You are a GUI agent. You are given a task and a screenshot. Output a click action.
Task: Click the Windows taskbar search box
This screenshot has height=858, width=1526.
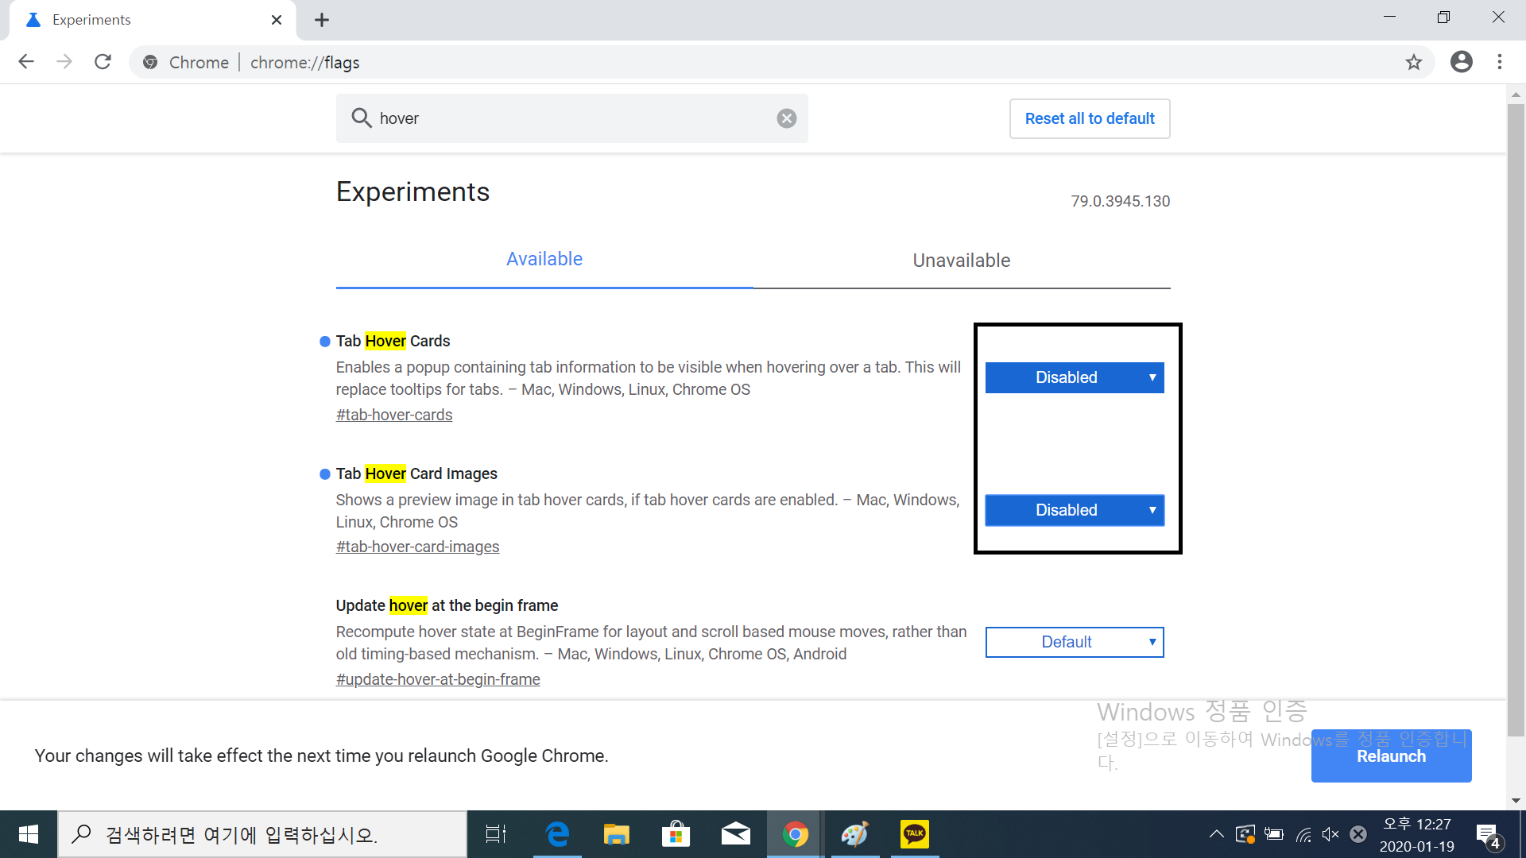tap(262, 834)
